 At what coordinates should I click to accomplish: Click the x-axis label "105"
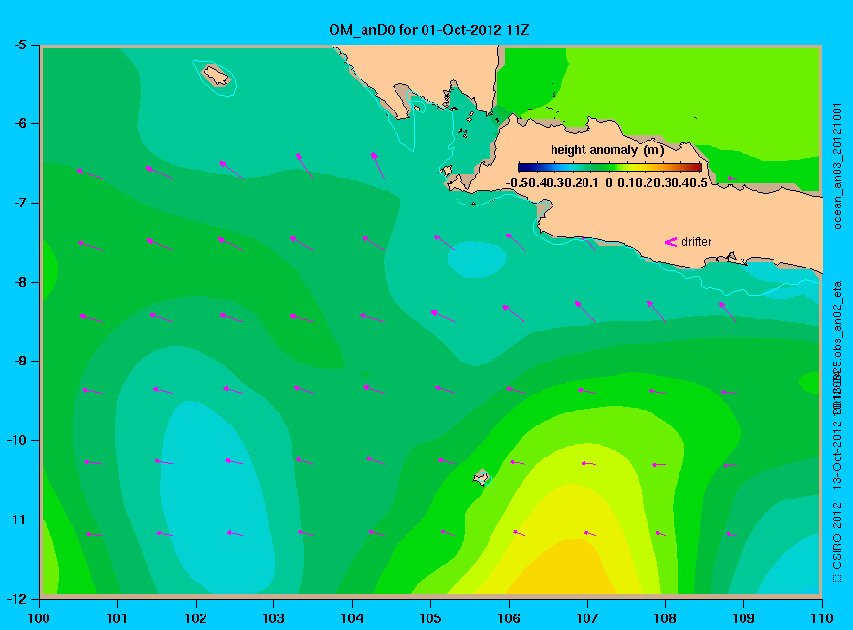pos(430,618)
